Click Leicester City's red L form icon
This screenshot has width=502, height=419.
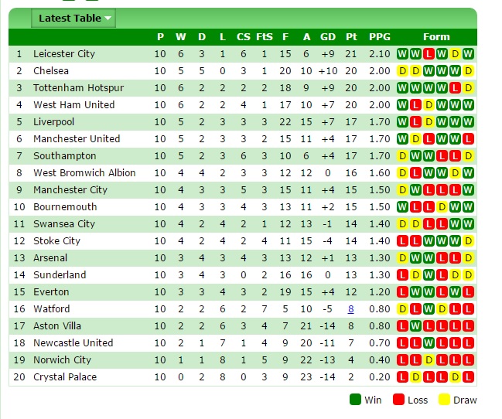429,54
